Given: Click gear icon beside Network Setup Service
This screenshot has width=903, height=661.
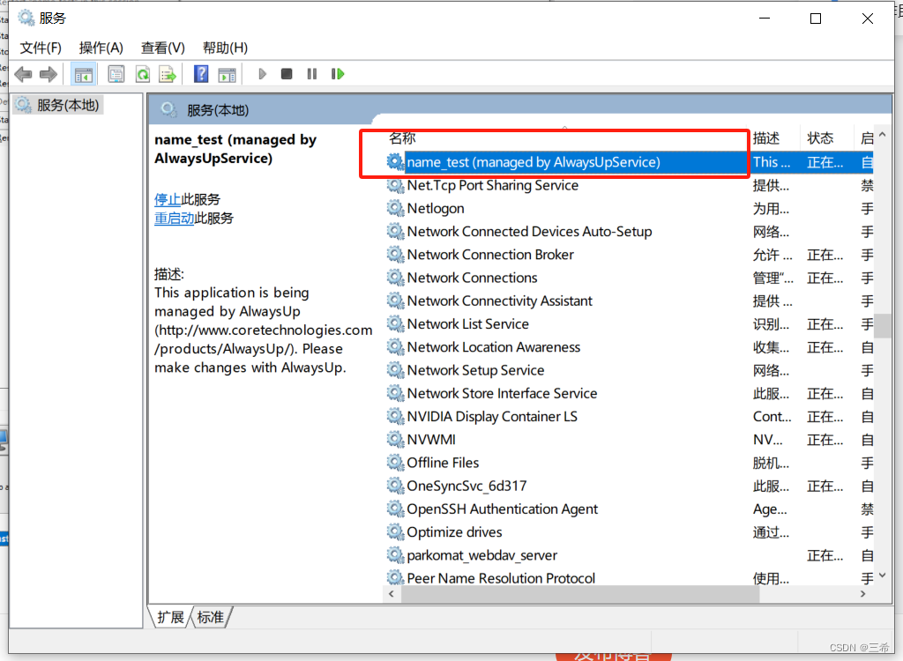Looking at the screenshot, I should 395,369.
